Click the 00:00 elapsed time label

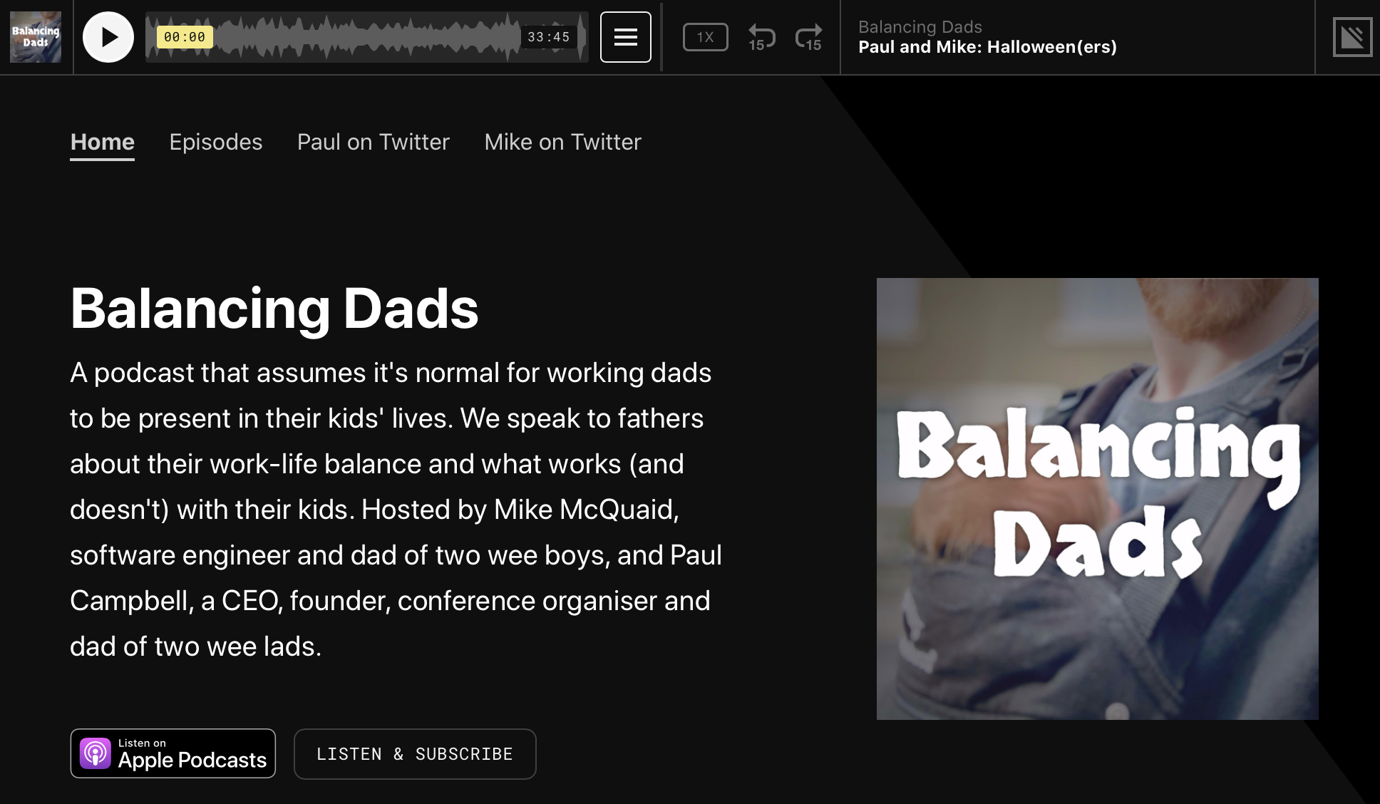tap(185, 37)
